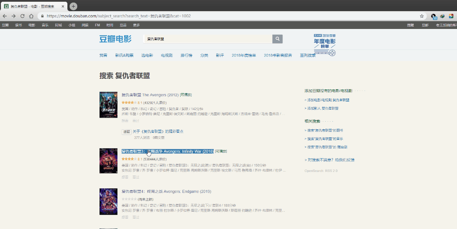Open the 2018书影音报告 tab
Viewport: 457px width, 229px height.
tap(278, 55)
